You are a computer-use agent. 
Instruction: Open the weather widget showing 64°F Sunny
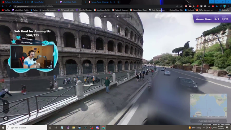(195, 127)
